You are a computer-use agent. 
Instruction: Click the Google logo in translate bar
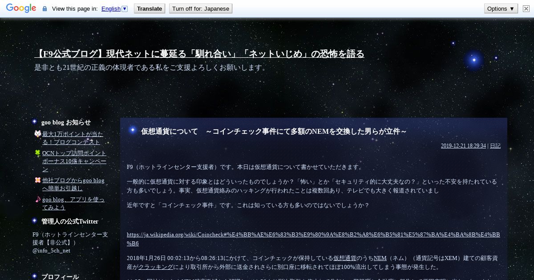pyautogui.click(x=21, y=8)
